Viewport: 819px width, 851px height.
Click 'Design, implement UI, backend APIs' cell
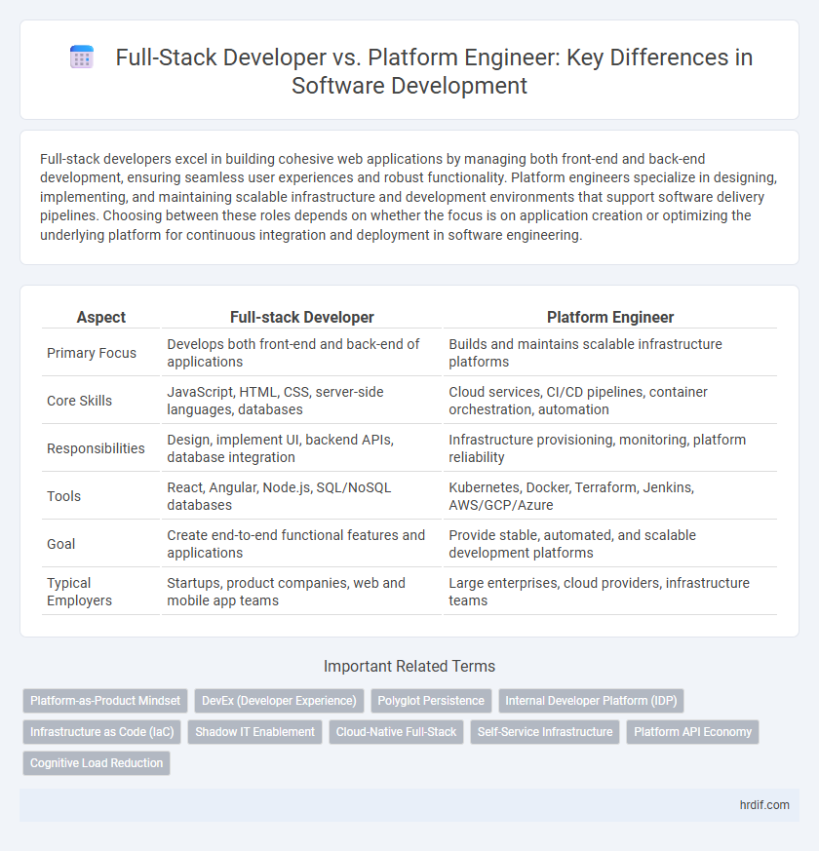[x=302, y=448]
